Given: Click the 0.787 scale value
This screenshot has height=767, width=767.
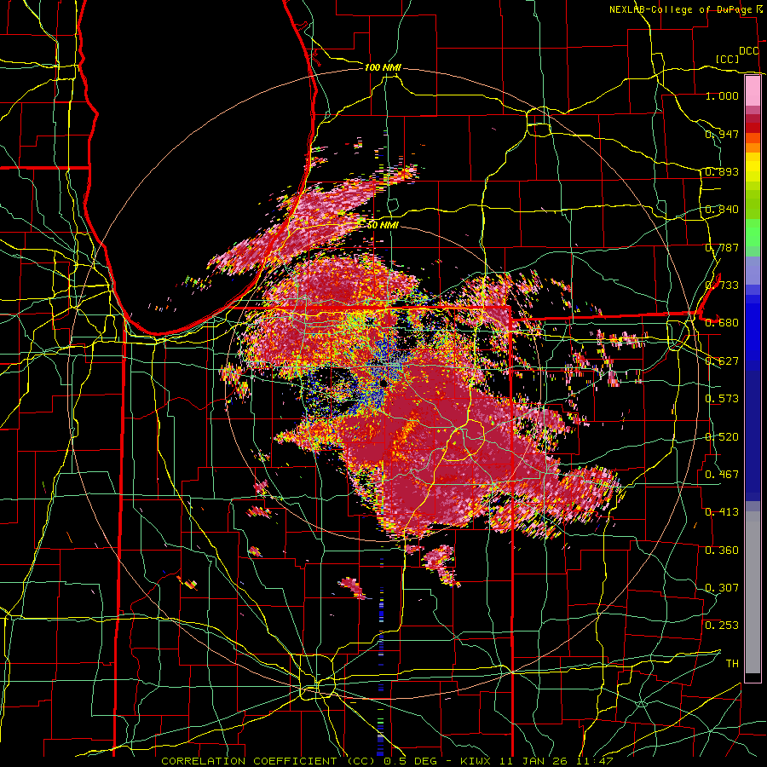Looking at the screenshot, I should [x=722, y=247].
